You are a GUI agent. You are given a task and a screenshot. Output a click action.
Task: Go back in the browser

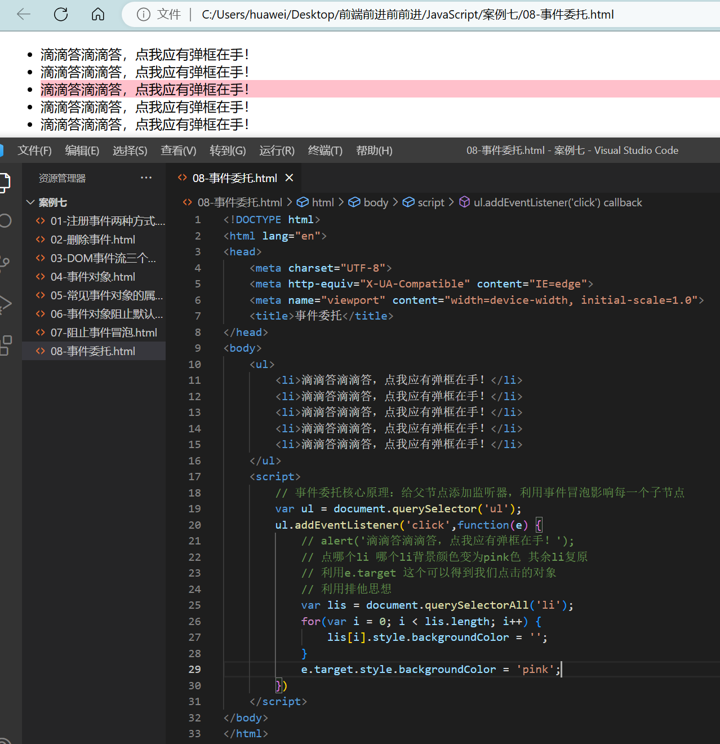click(24, 14)
